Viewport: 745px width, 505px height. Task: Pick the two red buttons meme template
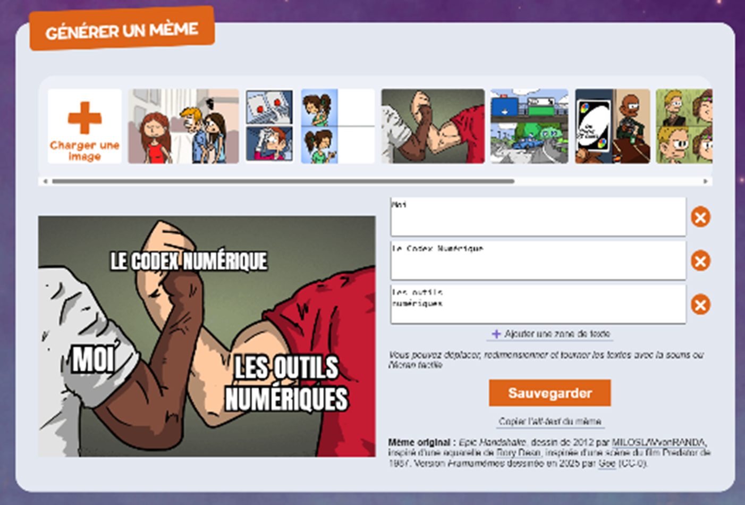[x=269, y=126]
